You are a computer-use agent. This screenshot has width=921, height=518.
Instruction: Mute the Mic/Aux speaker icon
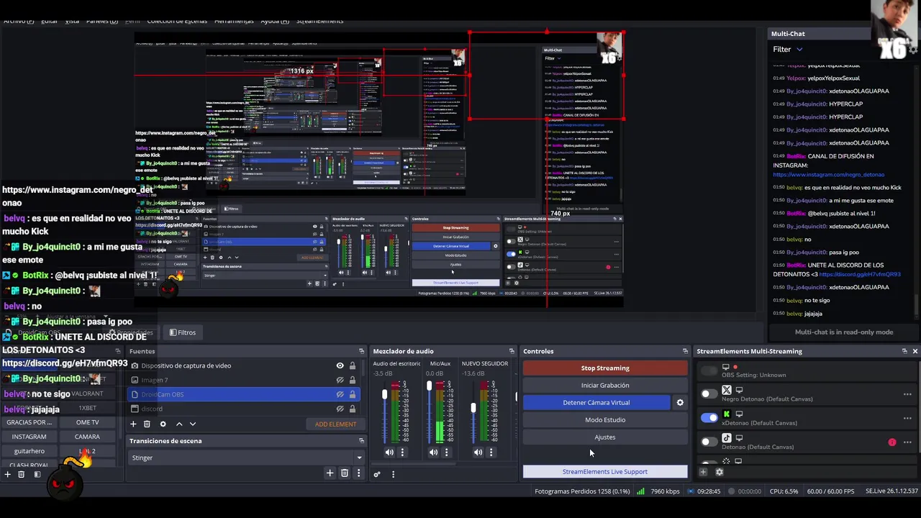pyautogui.click(x=433, y=452)
